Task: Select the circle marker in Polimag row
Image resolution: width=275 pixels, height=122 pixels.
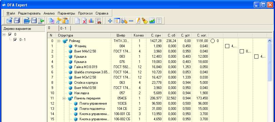Action: click(x=213, y=41)
